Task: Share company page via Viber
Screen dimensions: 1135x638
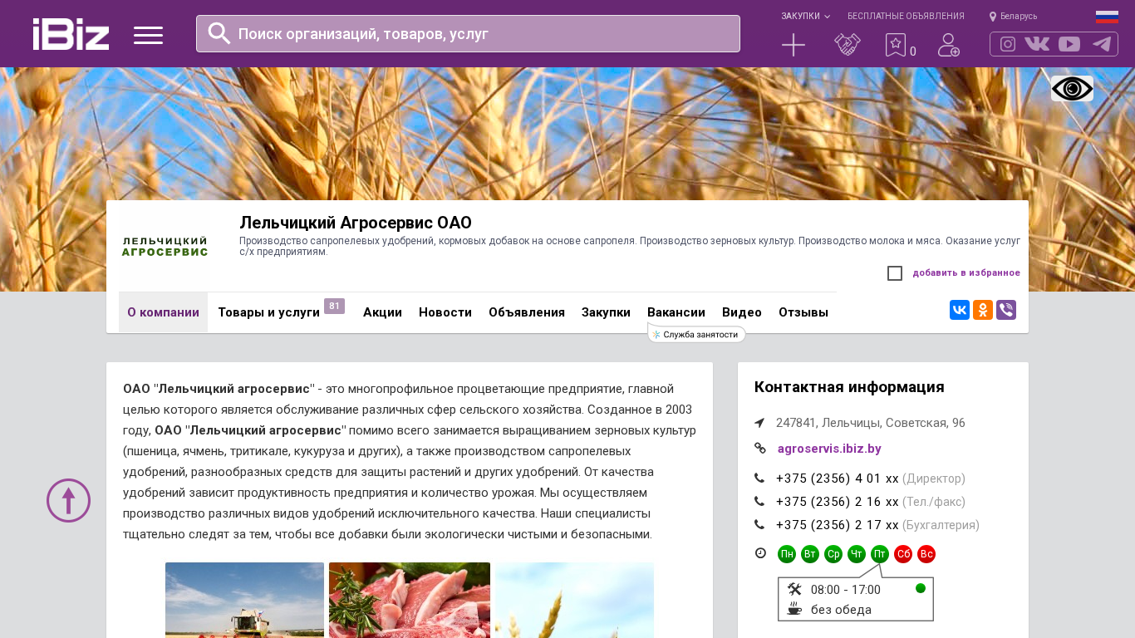Action: coord(1006,310)
